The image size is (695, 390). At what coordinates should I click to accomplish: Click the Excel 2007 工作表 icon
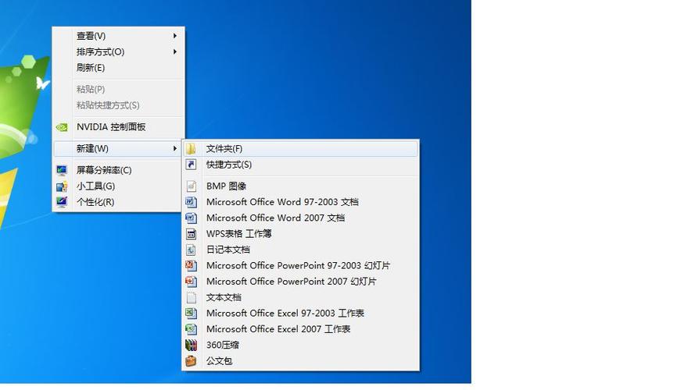tap(191, 329)
